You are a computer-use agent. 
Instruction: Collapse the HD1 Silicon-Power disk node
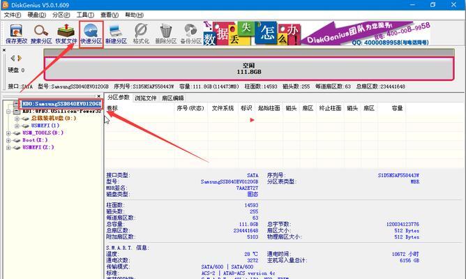tap(8, 112)
